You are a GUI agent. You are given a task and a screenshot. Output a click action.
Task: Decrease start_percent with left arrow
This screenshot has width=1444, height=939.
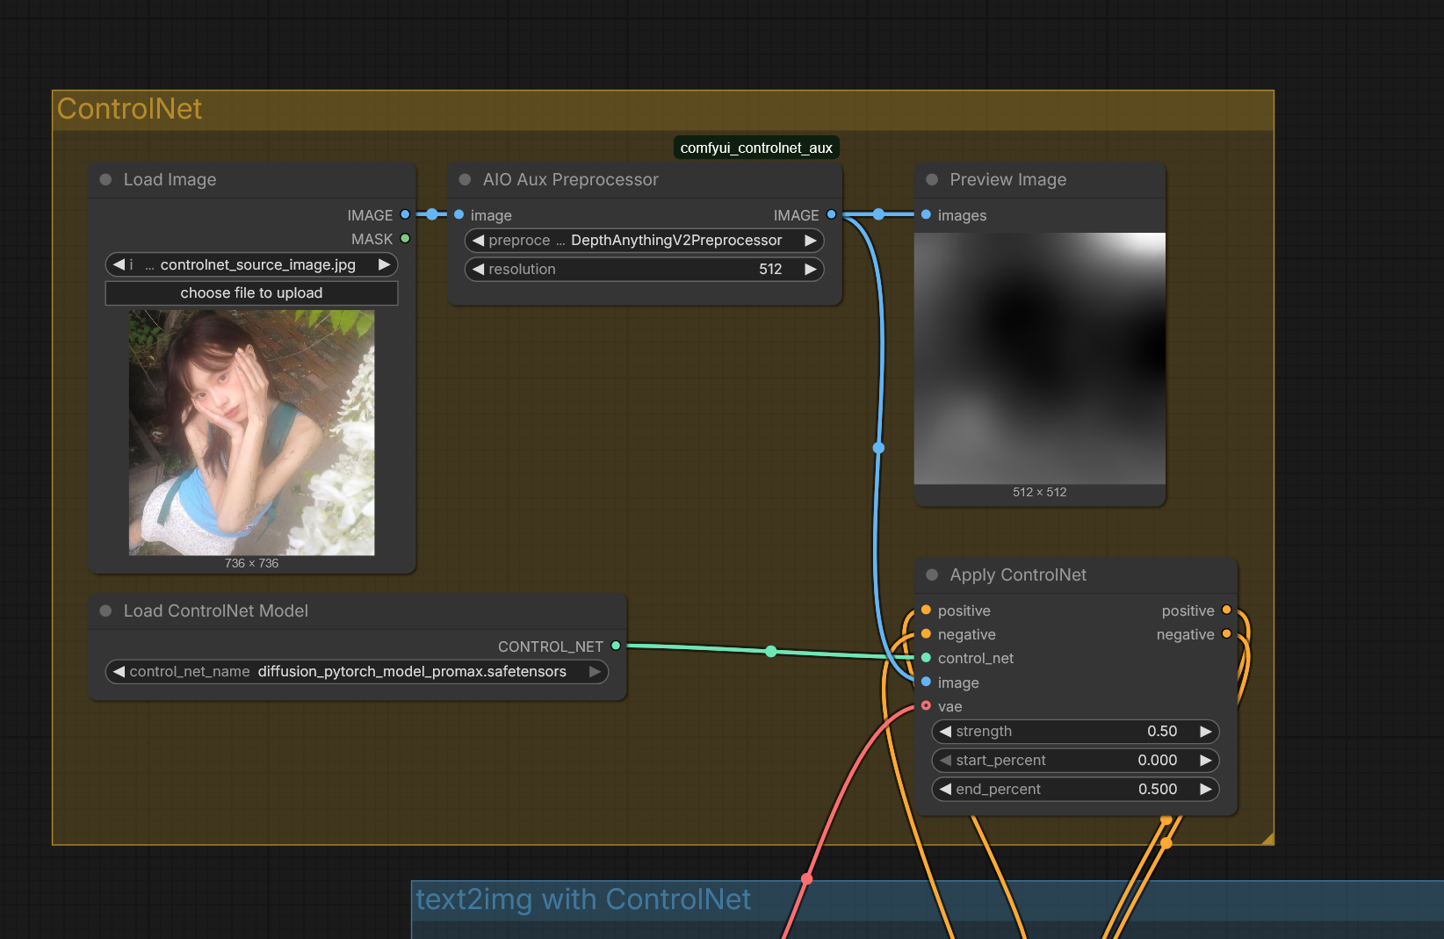(945, 760)
